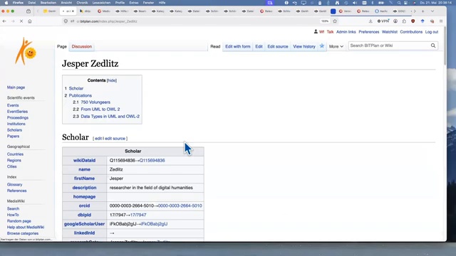Click the 133% zoom level indicator
Viewport: 456px width, 256px height.
(x=325, y=21)
